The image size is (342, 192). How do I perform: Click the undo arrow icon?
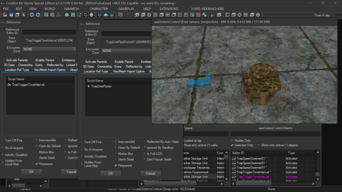[31, 15]
